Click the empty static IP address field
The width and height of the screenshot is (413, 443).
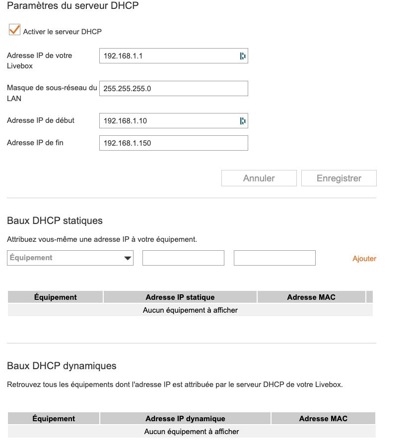tap(183, 258)
